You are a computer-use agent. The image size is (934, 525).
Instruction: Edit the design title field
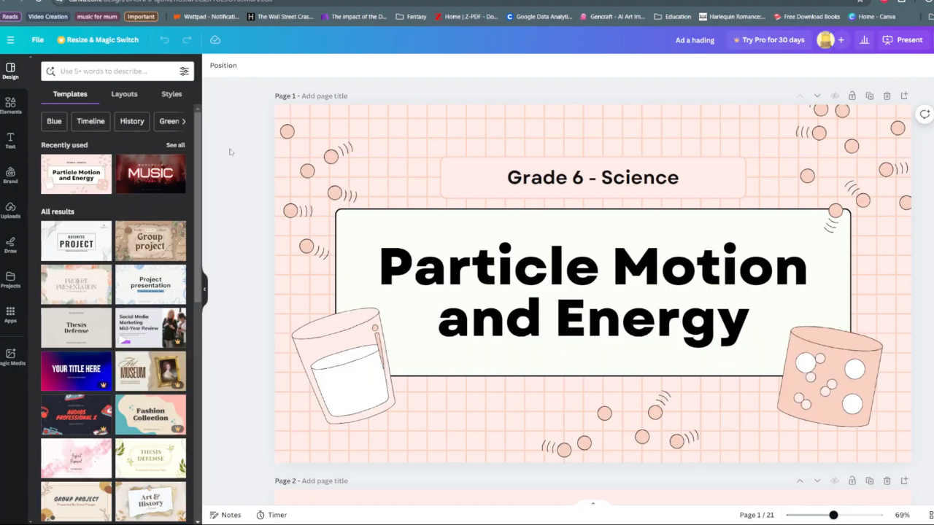(695, 40)
